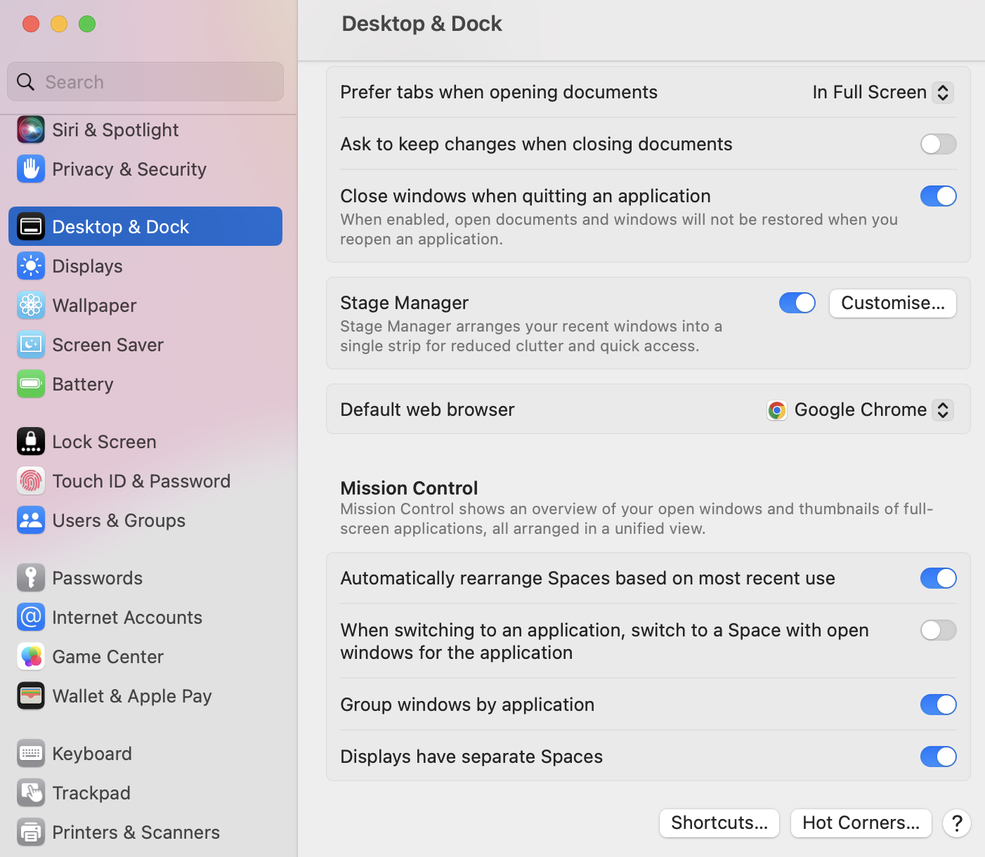Open Prefer tabs 'In Full Screen' dropdown
This screenshot has width=985, height=857.
click(x=882, y=92)
